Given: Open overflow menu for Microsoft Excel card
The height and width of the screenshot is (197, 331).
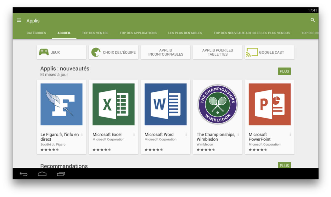Looking at the screenshot, I should coord(134,134).
